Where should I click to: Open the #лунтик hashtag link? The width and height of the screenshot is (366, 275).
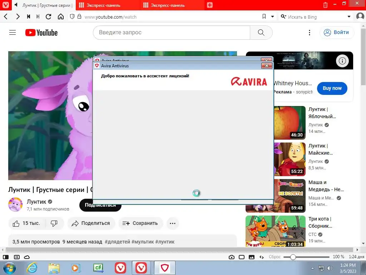tap(164, 242)
